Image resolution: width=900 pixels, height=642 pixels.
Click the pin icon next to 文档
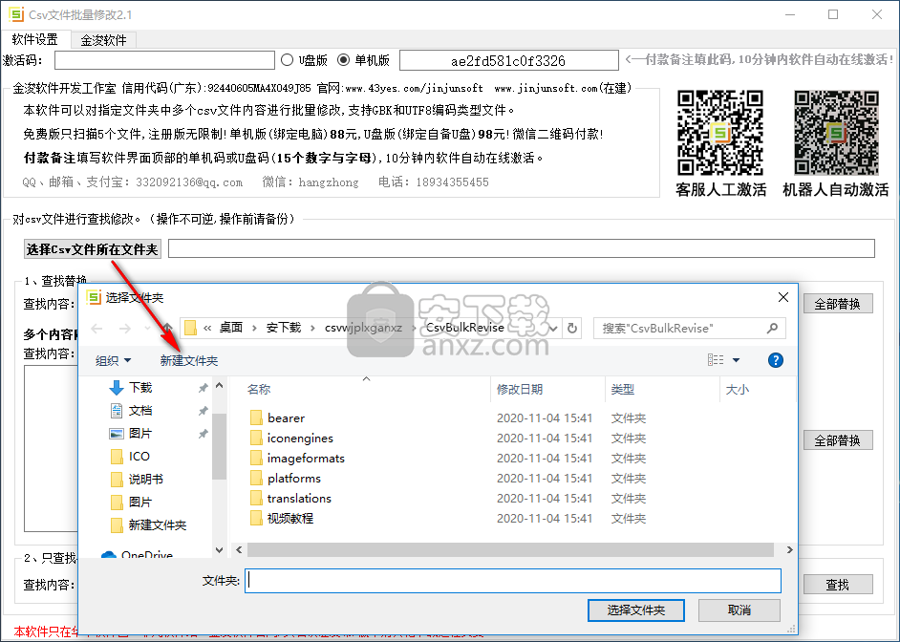click(203, 412)
